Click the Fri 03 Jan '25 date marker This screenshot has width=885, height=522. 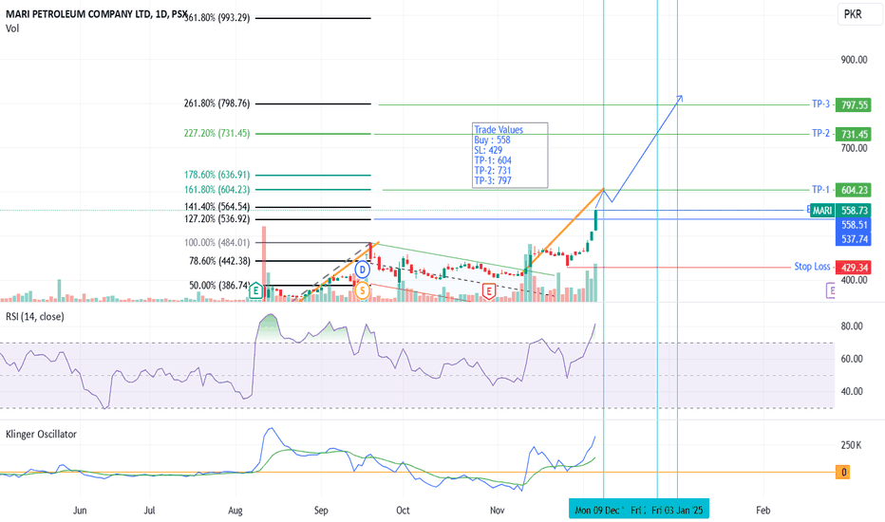tap(678, 511)
